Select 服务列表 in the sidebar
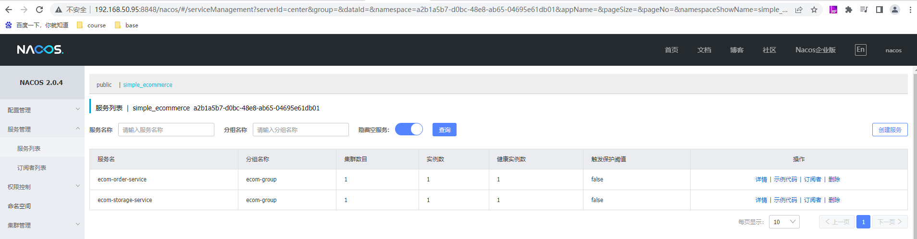The height and width of the screenshot is (239, 917). tap(42, 148)
